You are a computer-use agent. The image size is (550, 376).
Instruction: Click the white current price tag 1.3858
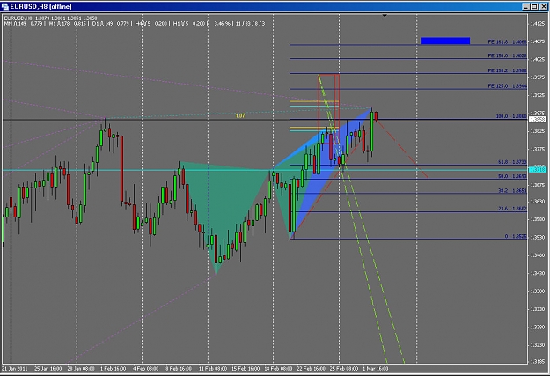pos(538,120)
